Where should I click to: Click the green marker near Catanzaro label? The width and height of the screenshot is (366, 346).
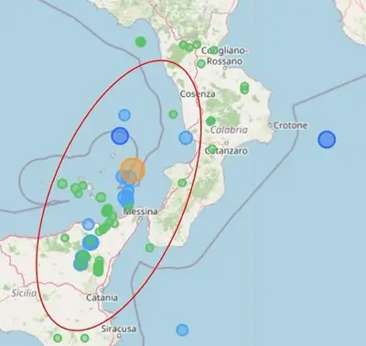click(x=212, y=149)
